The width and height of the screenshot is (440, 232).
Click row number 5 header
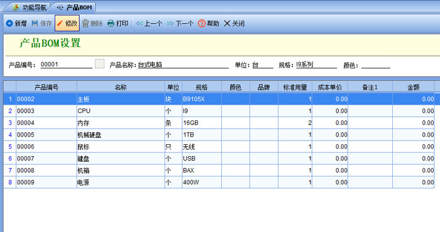(x=10, y=147)
